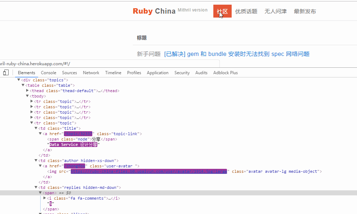Select the Data Service 设计分享 text node
Image resolution: width=357 pixels, height=214 pixels.
[73, 144]
